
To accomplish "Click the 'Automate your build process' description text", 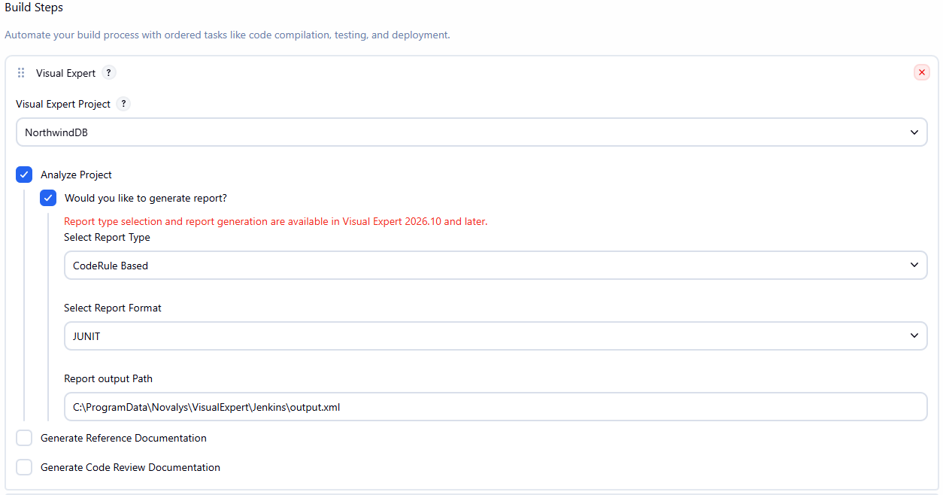I will click(x=227, y=35).
